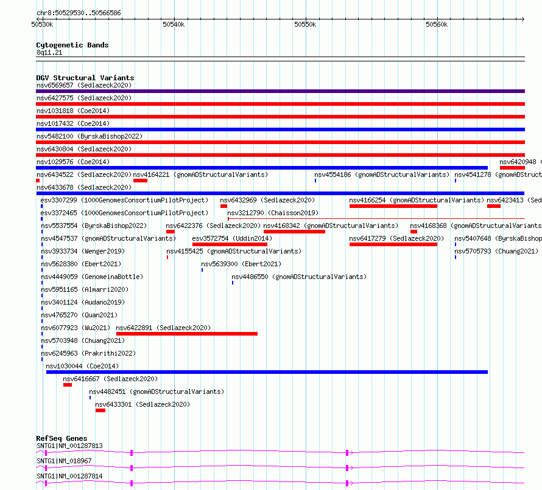Viewport: 542px width, 490px height.
Task: Click nsv6433678 (Sedlazeck2020) label
Action: click(84, 187)
